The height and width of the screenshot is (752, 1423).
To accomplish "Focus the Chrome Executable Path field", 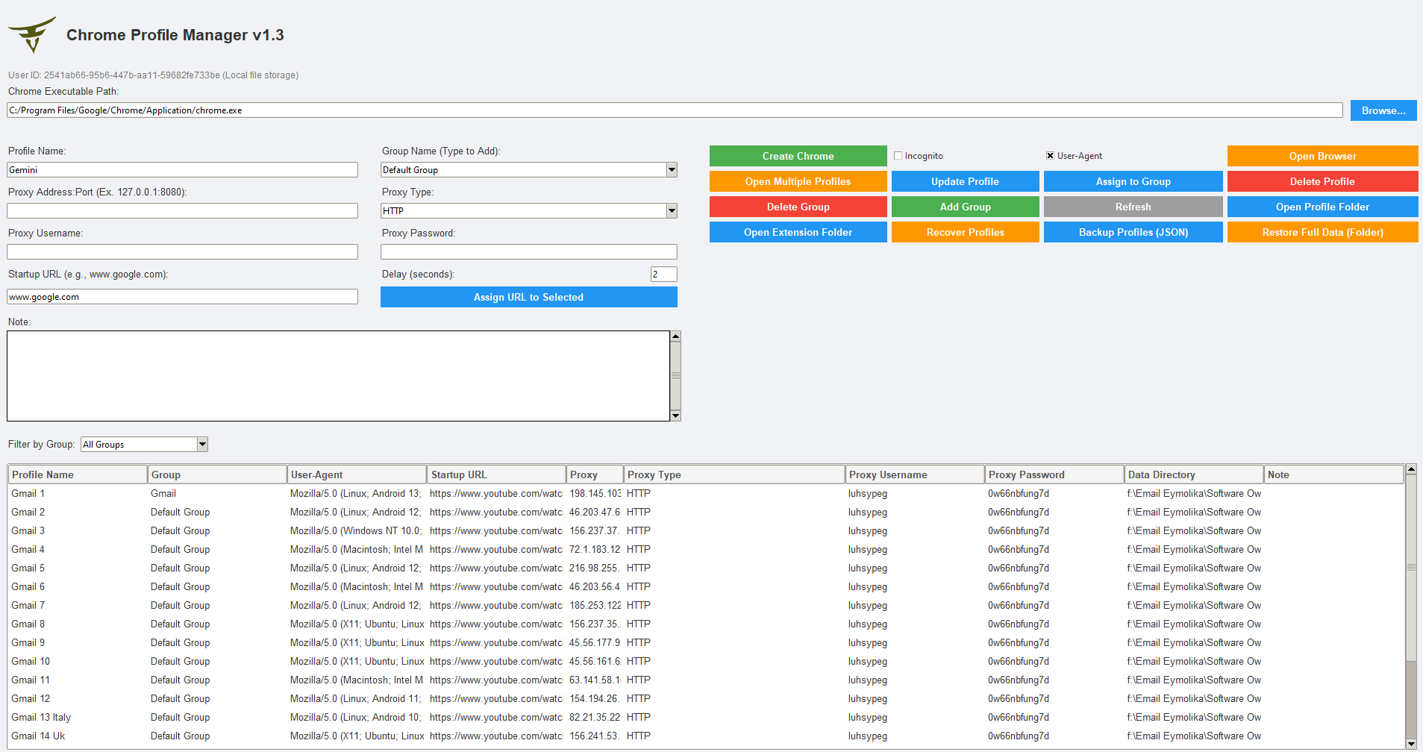I will click(x=675, y=110).
